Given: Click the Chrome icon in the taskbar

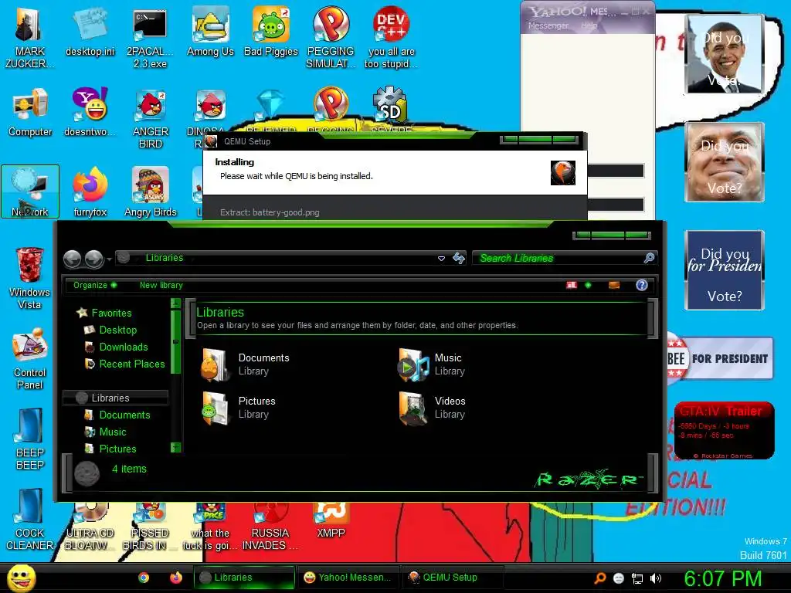Looking at the screenshot, I should pos(144,578).
